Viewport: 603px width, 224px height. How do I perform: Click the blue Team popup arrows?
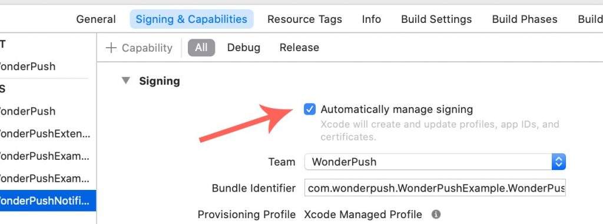click(x=559, y=162)
